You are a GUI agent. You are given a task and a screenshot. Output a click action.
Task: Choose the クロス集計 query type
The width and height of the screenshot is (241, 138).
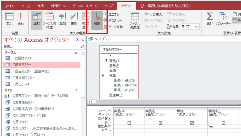(x=85, y=20)
